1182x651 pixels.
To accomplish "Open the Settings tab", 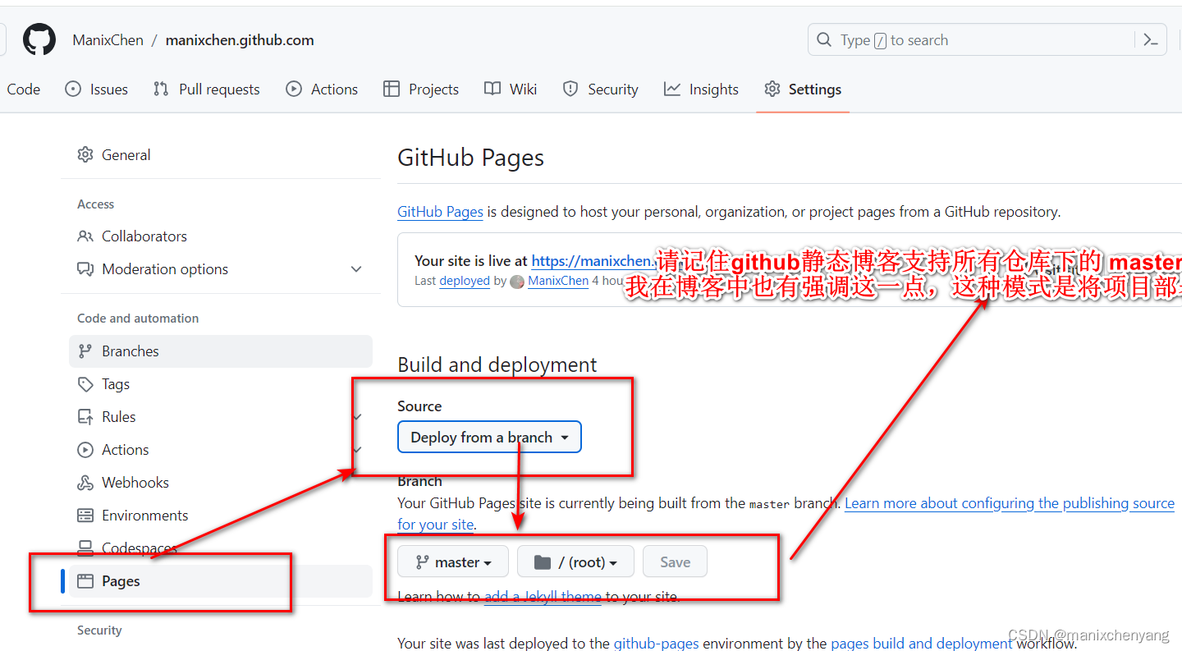I will pyautogui.click(x=803, y=89).
